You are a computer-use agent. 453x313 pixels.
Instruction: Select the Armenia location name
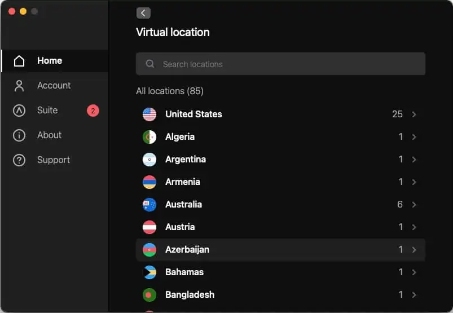pos(183,182)
